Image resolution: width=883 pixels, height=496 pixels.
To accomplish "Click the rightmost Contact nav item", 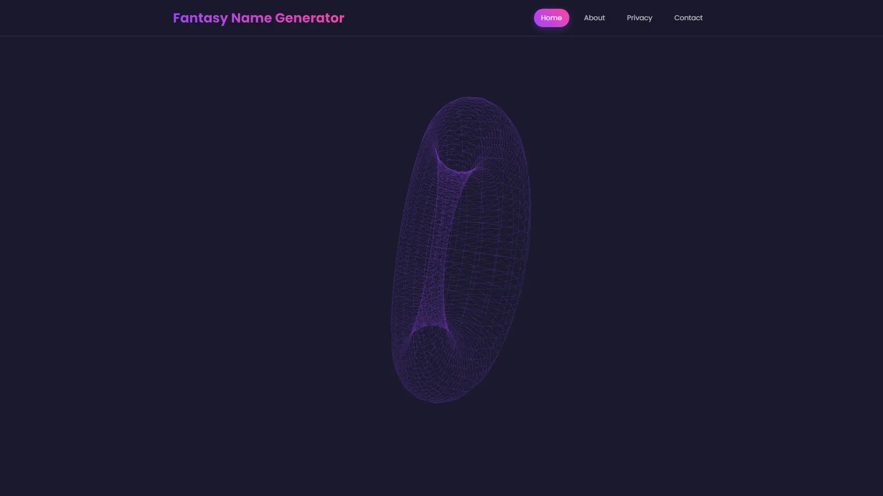I will click(688, 18).
